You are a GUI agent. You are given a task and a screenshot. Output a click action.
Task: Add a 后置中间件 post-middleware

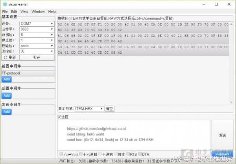tap(7, 95)
